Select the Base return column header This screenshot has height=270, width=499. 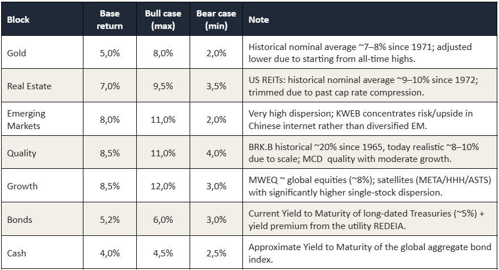pyautogui.click(x=110, y=19)
